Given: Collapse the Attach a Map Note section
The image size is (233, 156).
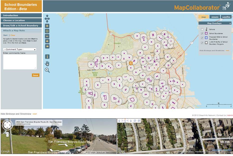Looking at the screenshot, I should pyautogui.click(x=21, y=30).
